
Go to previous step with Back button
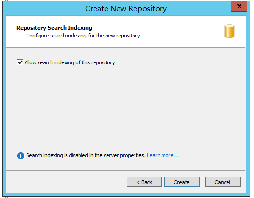click(144, 182)
